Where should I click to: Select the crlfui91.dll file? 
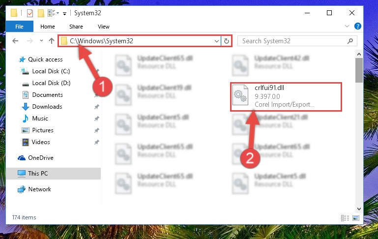pos(286,97)
